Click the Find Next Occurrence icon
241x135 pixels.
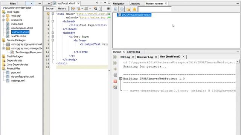(100, 9)
